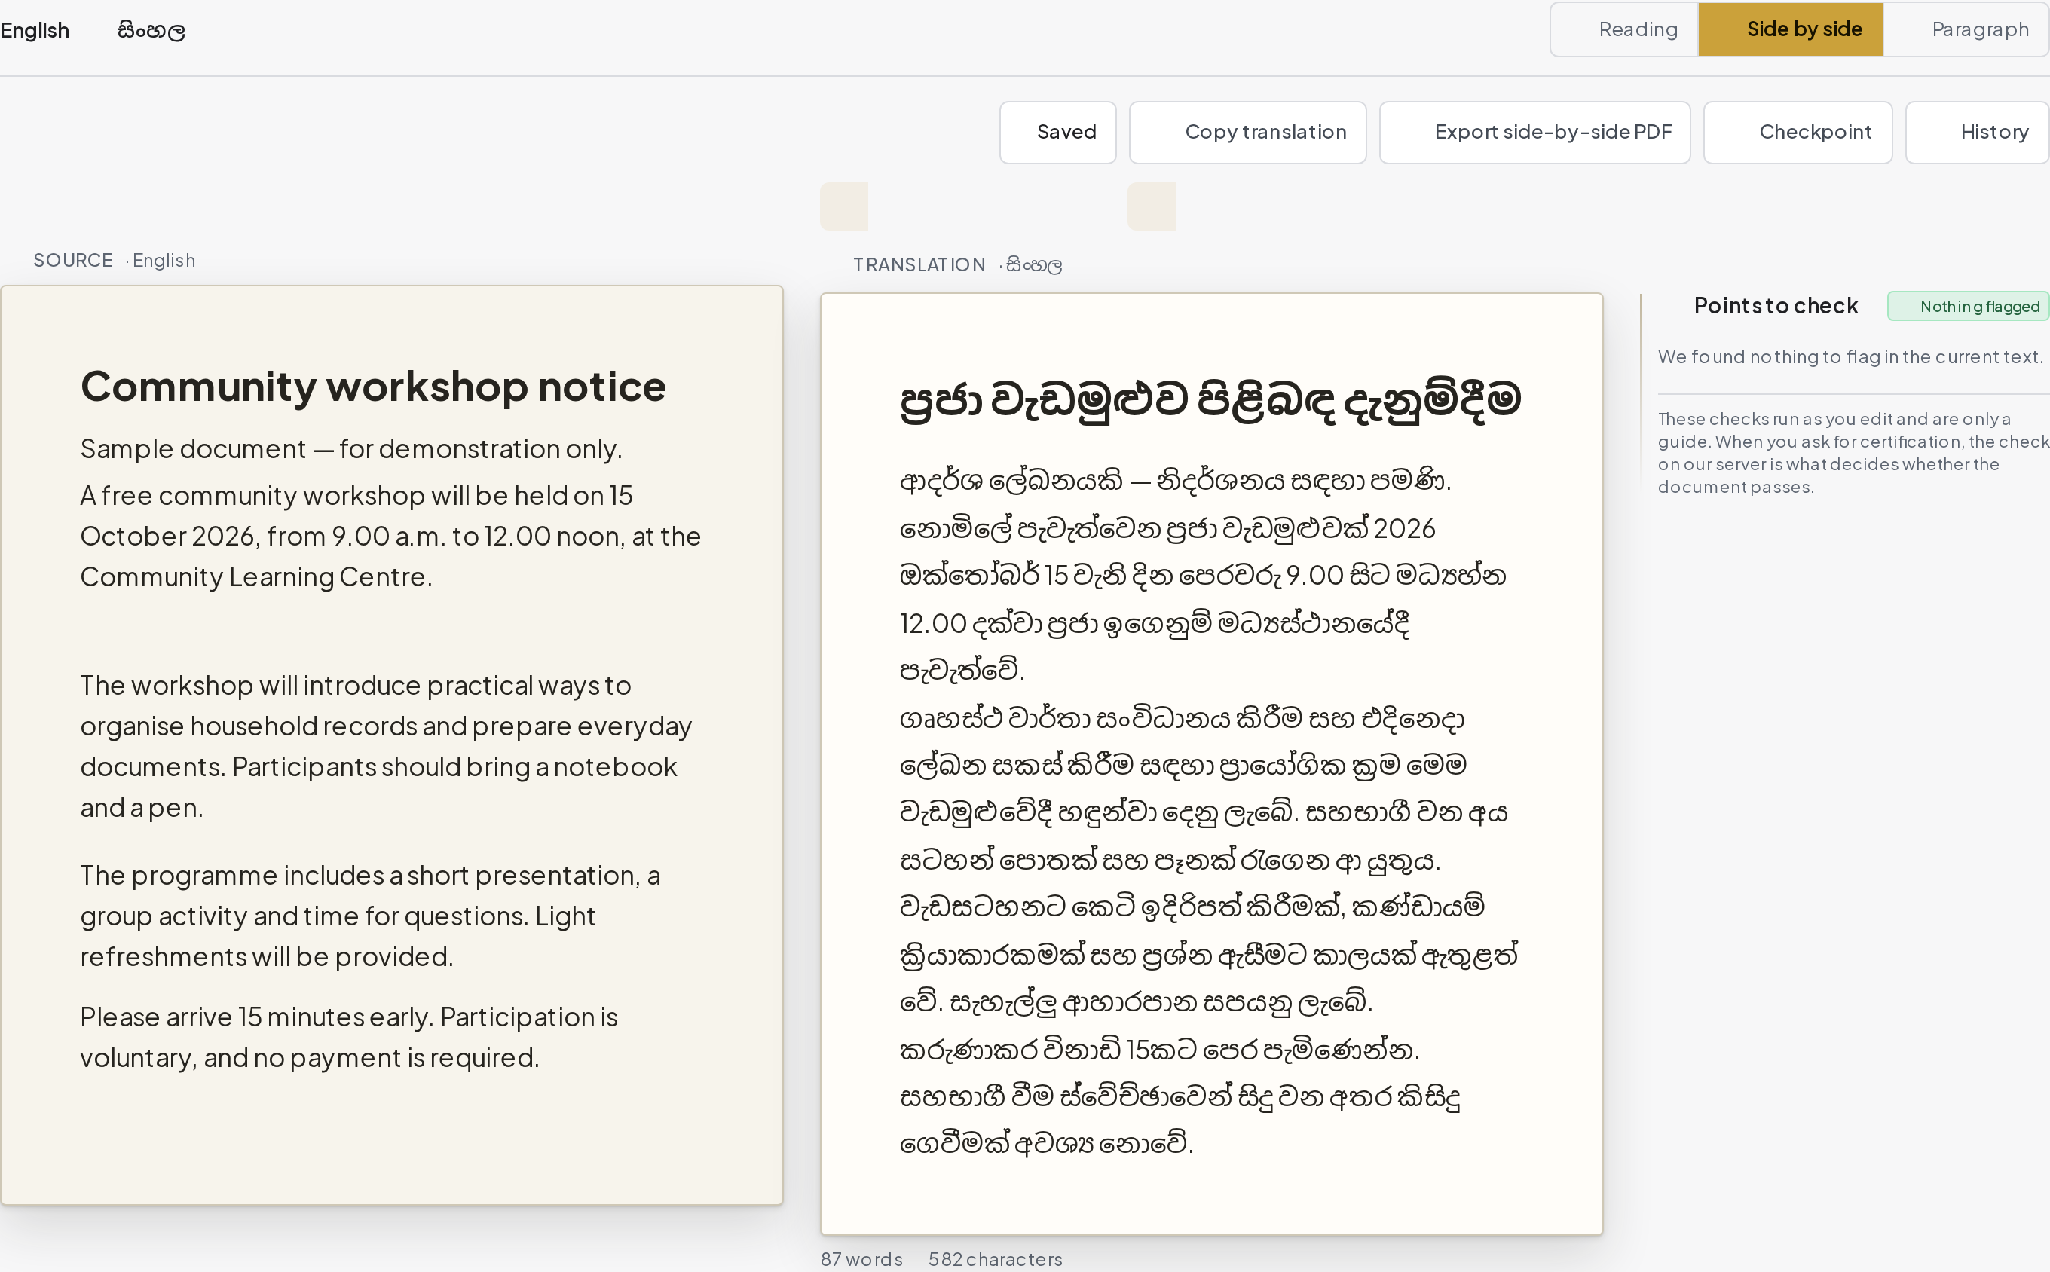Viewport: 2050px width, 1272px height.
Task: Click the 'Community workshop notice' source heading
Action: pos(372,386)
